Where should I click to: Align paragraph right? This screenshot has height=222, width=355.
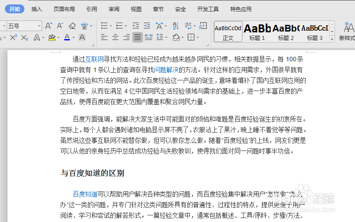(126, 37)
